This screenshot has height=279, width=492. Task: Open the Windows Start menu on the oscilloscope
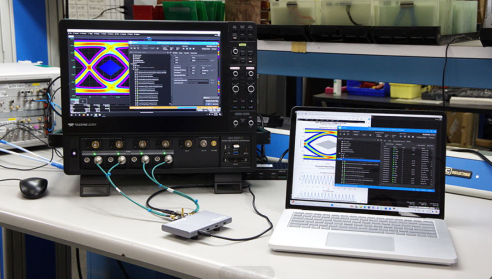72,115
